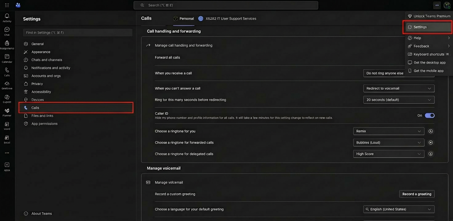Open Assignments in the left rail
Viewport: 453px width, 221px height.
tap(7, 45)
